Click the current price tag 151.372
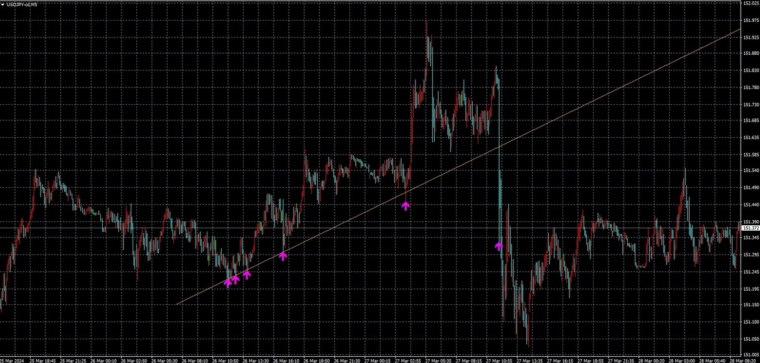This screenshot has height=363, width=760. click(751, 228)
